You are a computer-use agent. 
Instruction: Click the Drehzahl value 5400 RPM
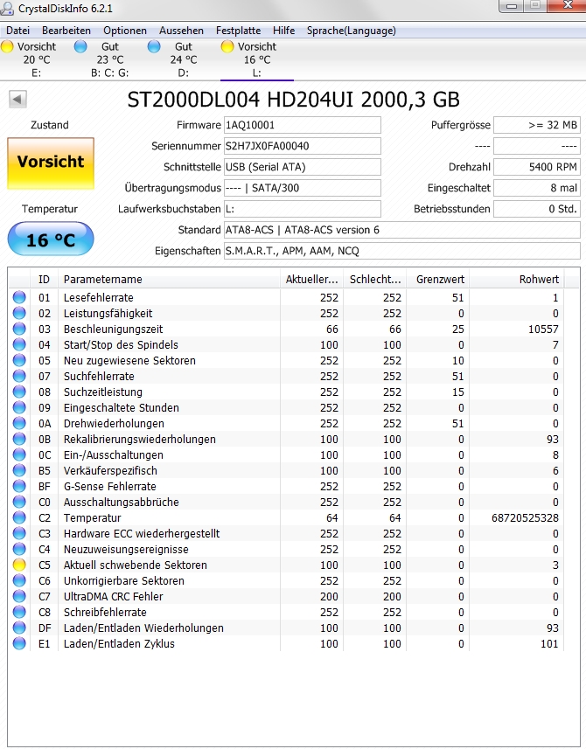[537, 167]
